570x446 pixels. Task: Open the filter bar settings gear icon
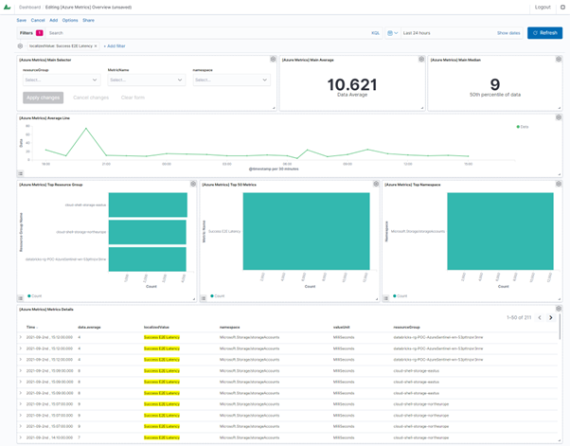click(x=21, y=46)
